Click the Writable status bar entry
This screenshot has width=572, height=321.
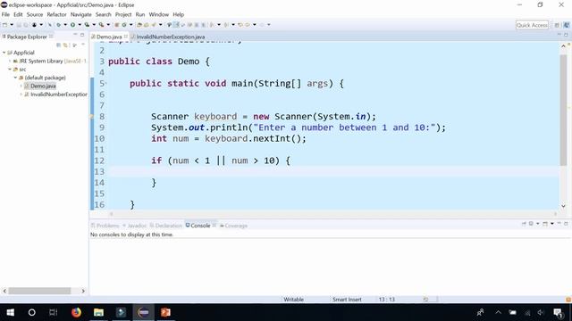[294, 300]
